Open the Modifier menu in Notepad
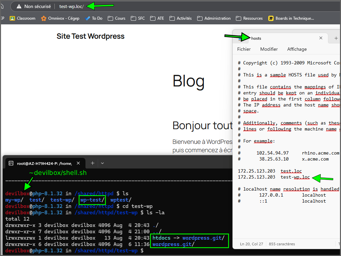 pyautogui.click(x=269, y=49)
